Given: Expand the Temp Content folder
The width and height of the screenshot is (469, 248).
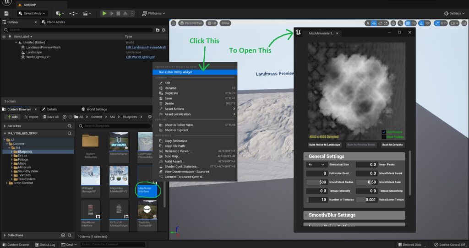Looking at the screenshot, I should pyautogui.click(x=7, y=183).
